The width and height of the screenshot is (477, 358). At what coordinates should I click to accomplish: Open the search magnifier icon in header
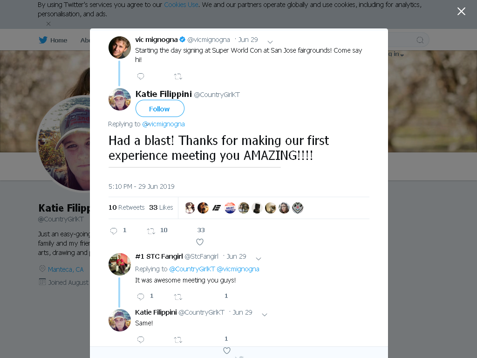pyautogui.click(x=420, y=40)
